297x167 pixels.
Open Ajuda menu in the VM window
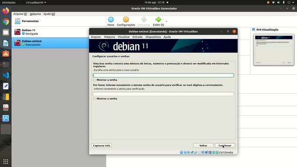(167, 37)
